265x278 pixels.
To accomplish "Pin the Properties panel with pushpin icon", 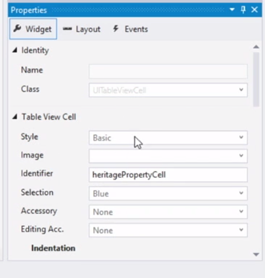I will tap(243, 9).
